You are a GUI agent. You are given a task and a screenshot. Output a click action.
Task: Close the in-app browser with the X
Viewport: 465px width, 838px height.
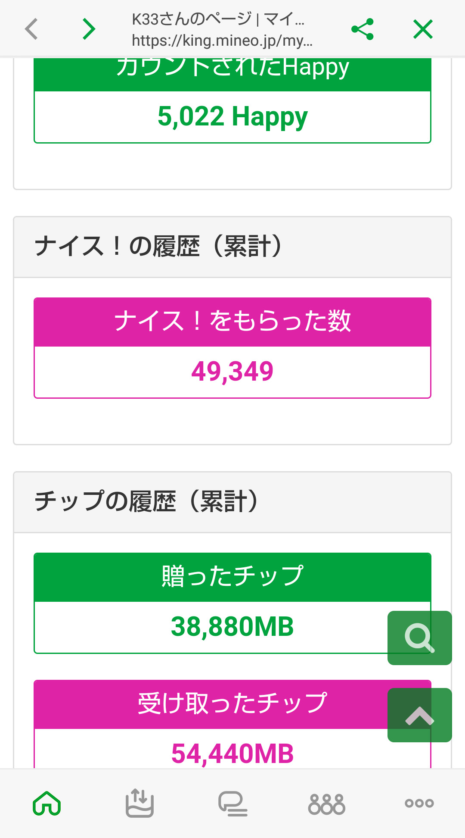click(423, 29)
